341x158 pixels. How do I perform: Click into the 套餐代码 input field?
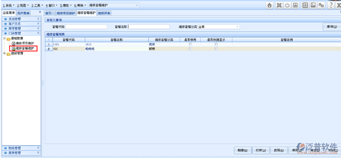click(86, 27)
